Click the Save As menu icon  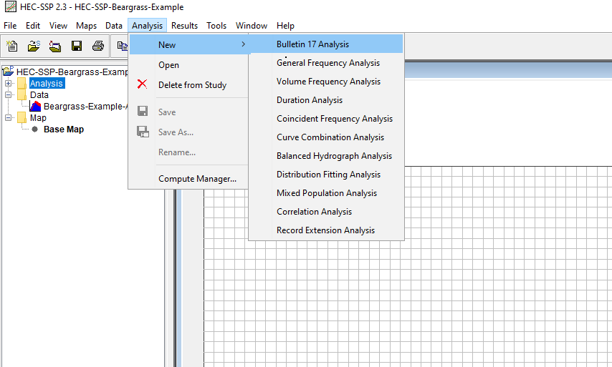click(x=143, y=132)
